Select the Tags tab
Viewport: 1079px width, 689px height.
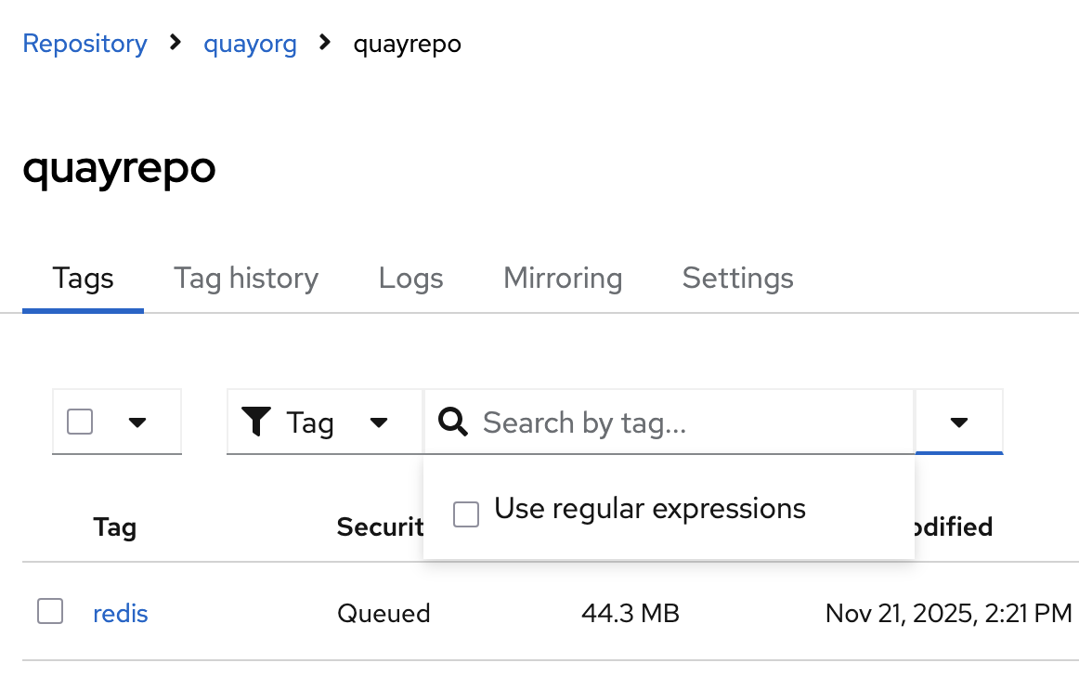pyautogui.click(x=84, y=279)
